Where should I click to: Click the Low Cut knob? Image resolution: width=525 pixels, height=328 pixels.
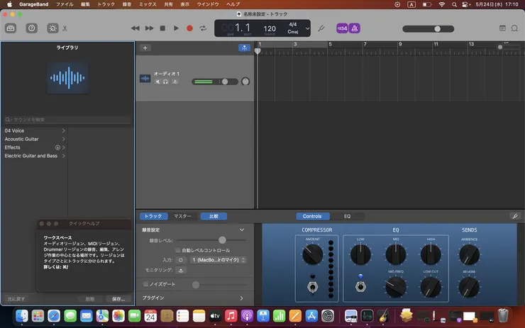click(431, 287)
